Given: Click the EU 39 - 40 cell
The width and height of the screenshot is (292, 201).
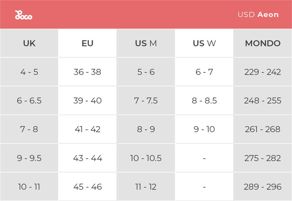Looking at the screenshot, I should (x=88, y=100).
